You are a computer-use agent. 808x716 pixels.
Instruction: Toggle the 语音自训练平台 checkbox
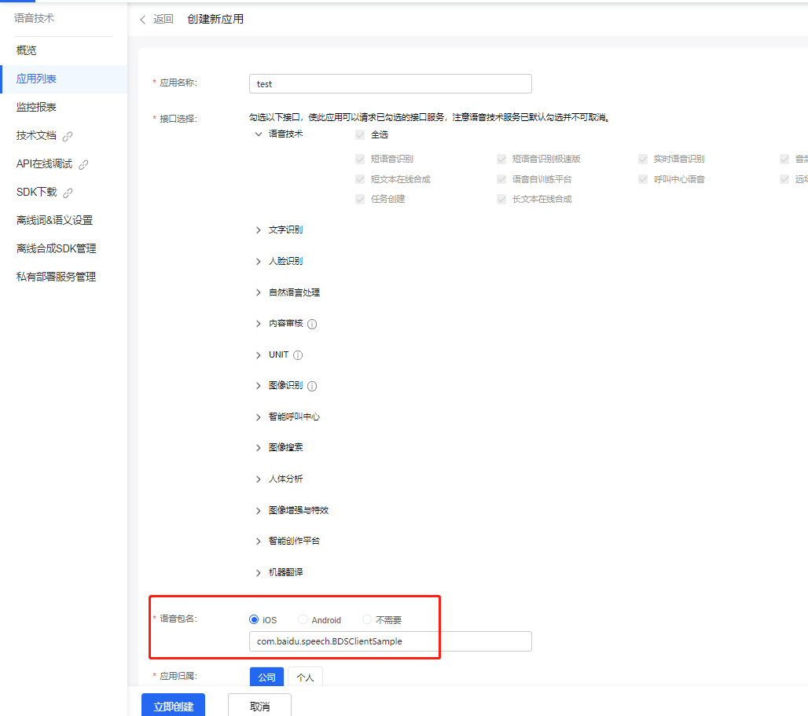(x=501, y=179)
